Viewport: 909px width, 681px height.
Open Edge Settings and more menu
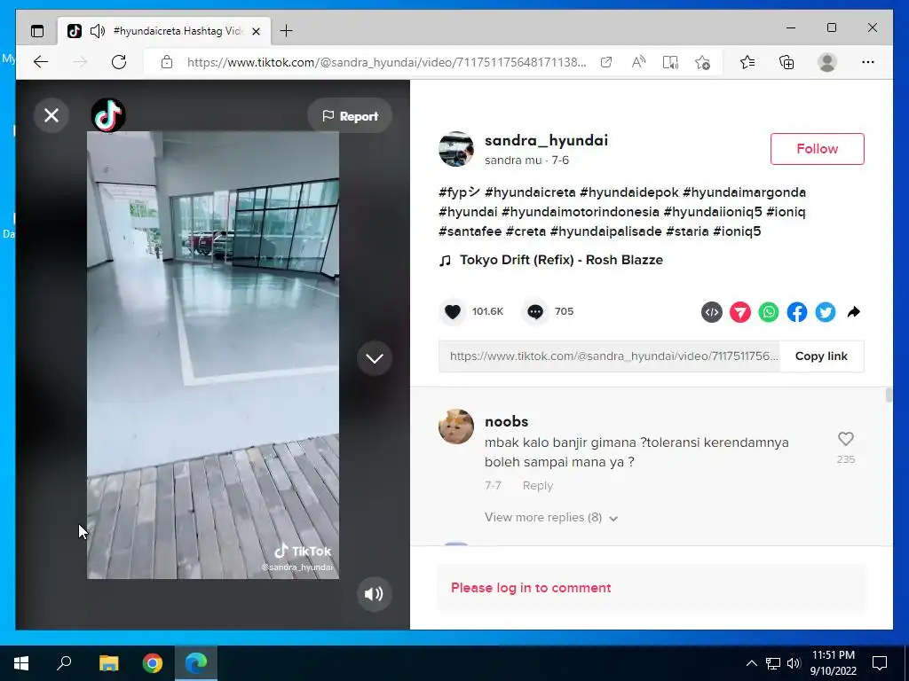point(868,62)
